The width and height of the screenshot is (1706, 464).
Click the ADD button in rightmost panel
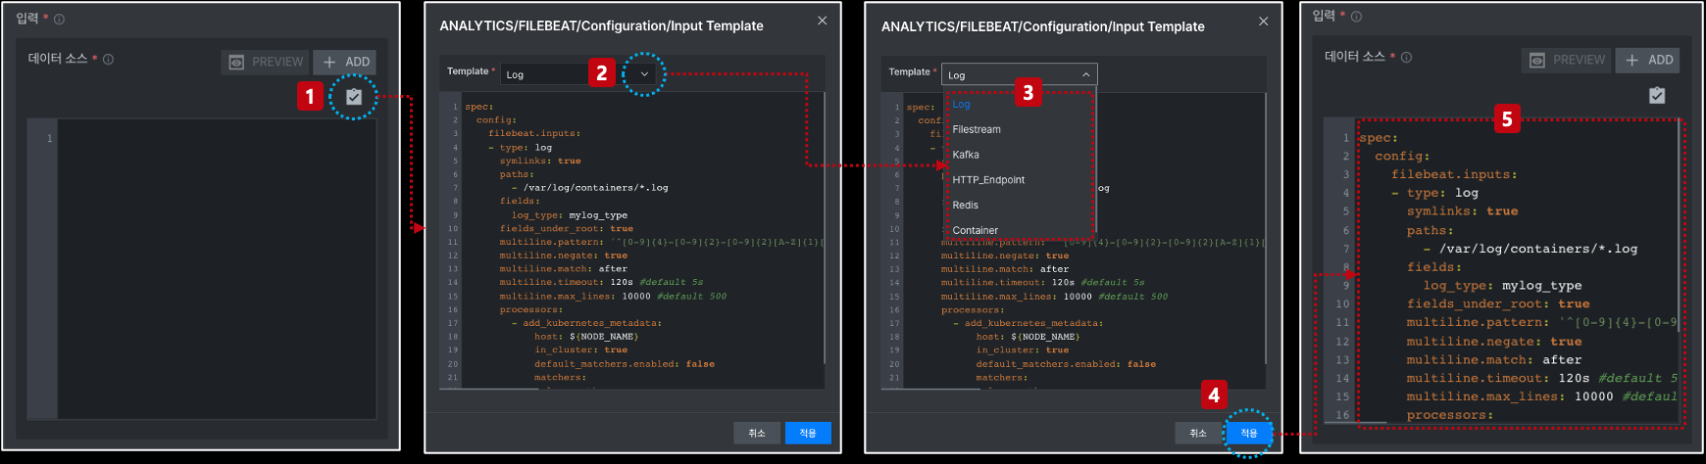pos(1648,60)
